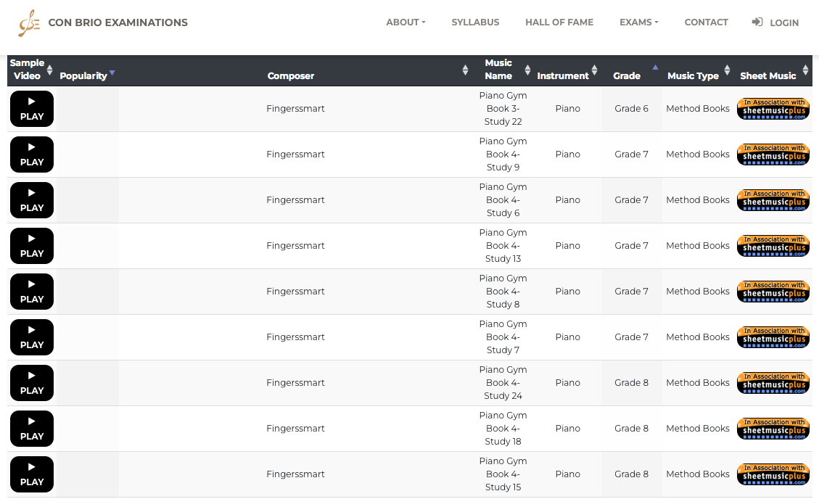The height and width of the screenshot is (499, 819).
Task: Open the Contact page link
Action: point(706,22)
